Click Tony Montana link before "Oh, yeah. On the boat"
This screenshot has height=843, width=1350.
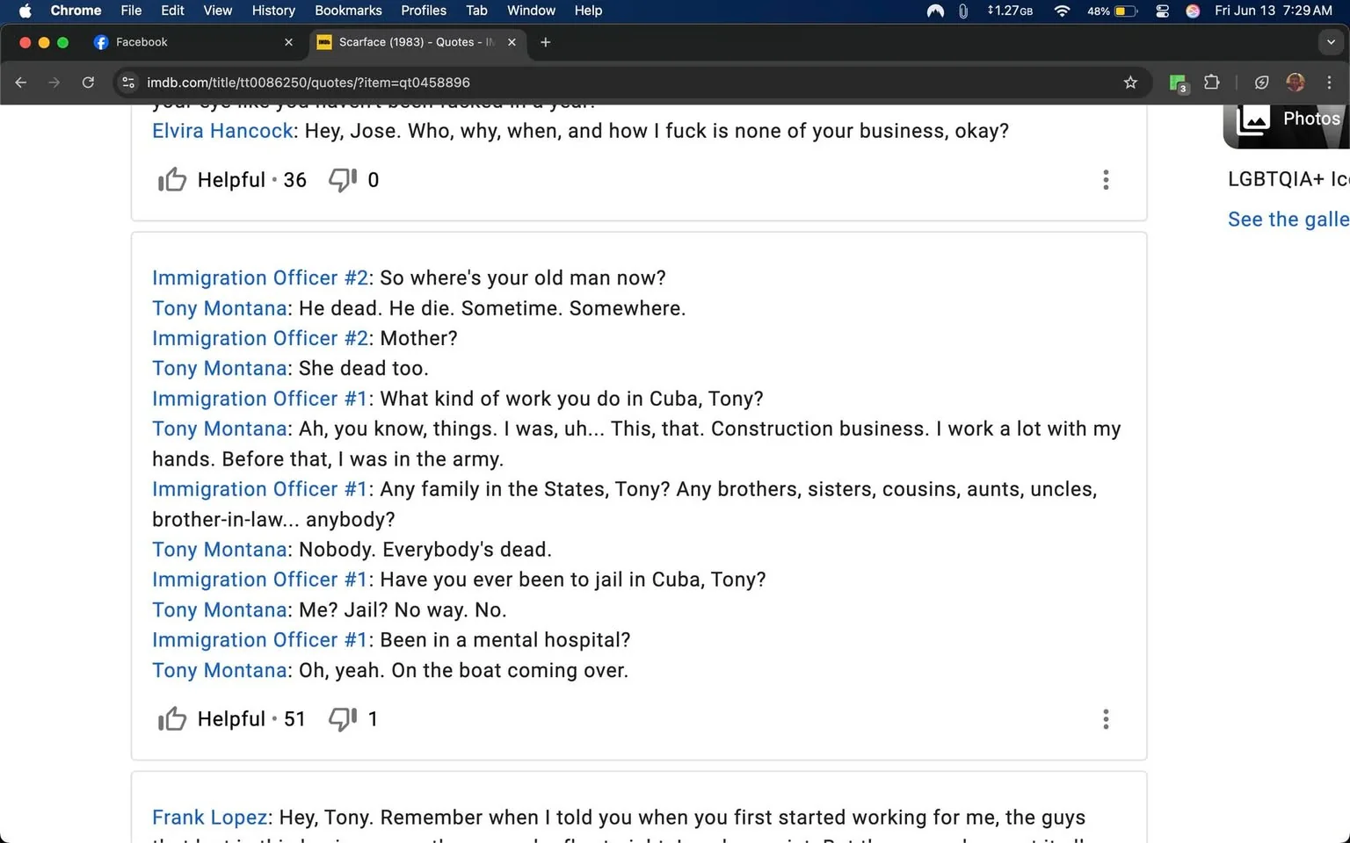pos(220,671)
